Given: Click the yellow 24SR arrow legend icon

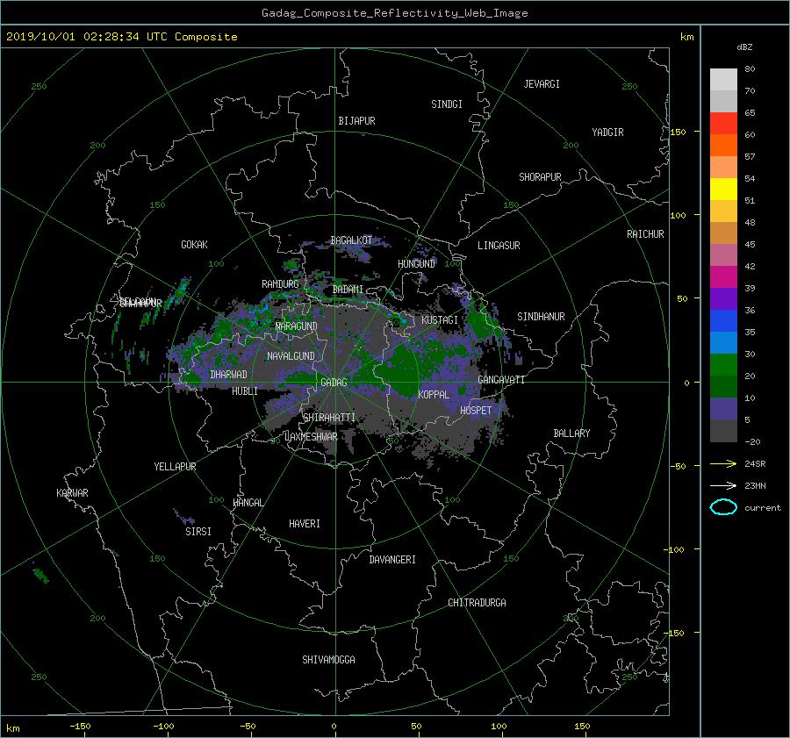Looking at the screenshot, I should point(723,463).
